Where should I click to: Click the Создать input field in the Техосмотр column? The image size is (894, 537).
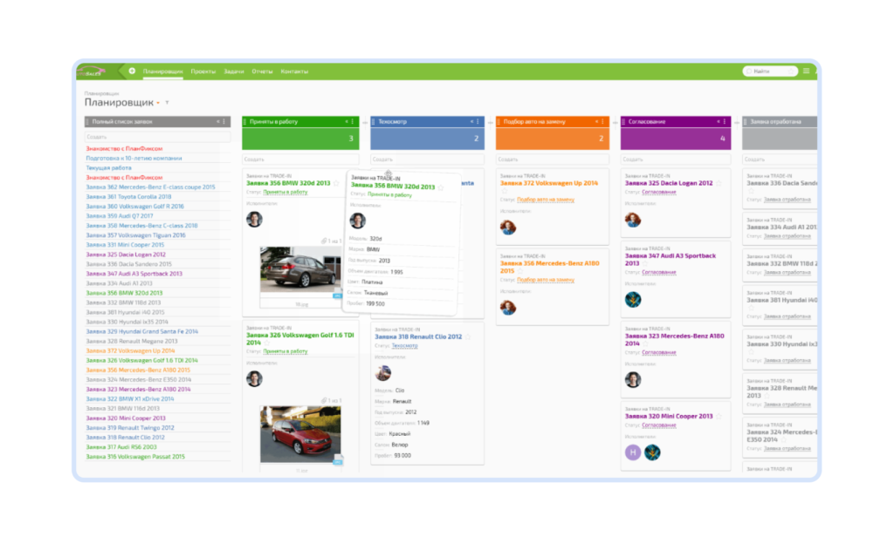(x=427, y=158)
